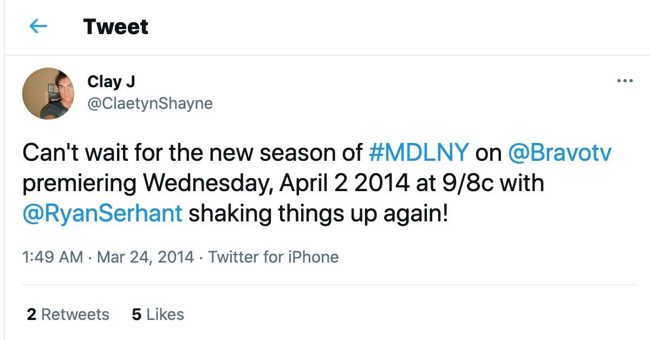The width and height of the screenshot is (650, 340).
Task: View the 5 Likes list
Action: click(x=158, y=315)
